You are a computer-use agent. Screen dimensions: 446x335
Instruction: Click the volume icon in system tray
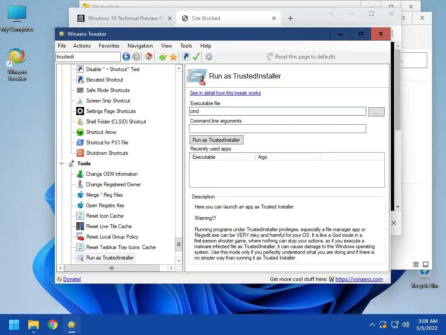405,325
